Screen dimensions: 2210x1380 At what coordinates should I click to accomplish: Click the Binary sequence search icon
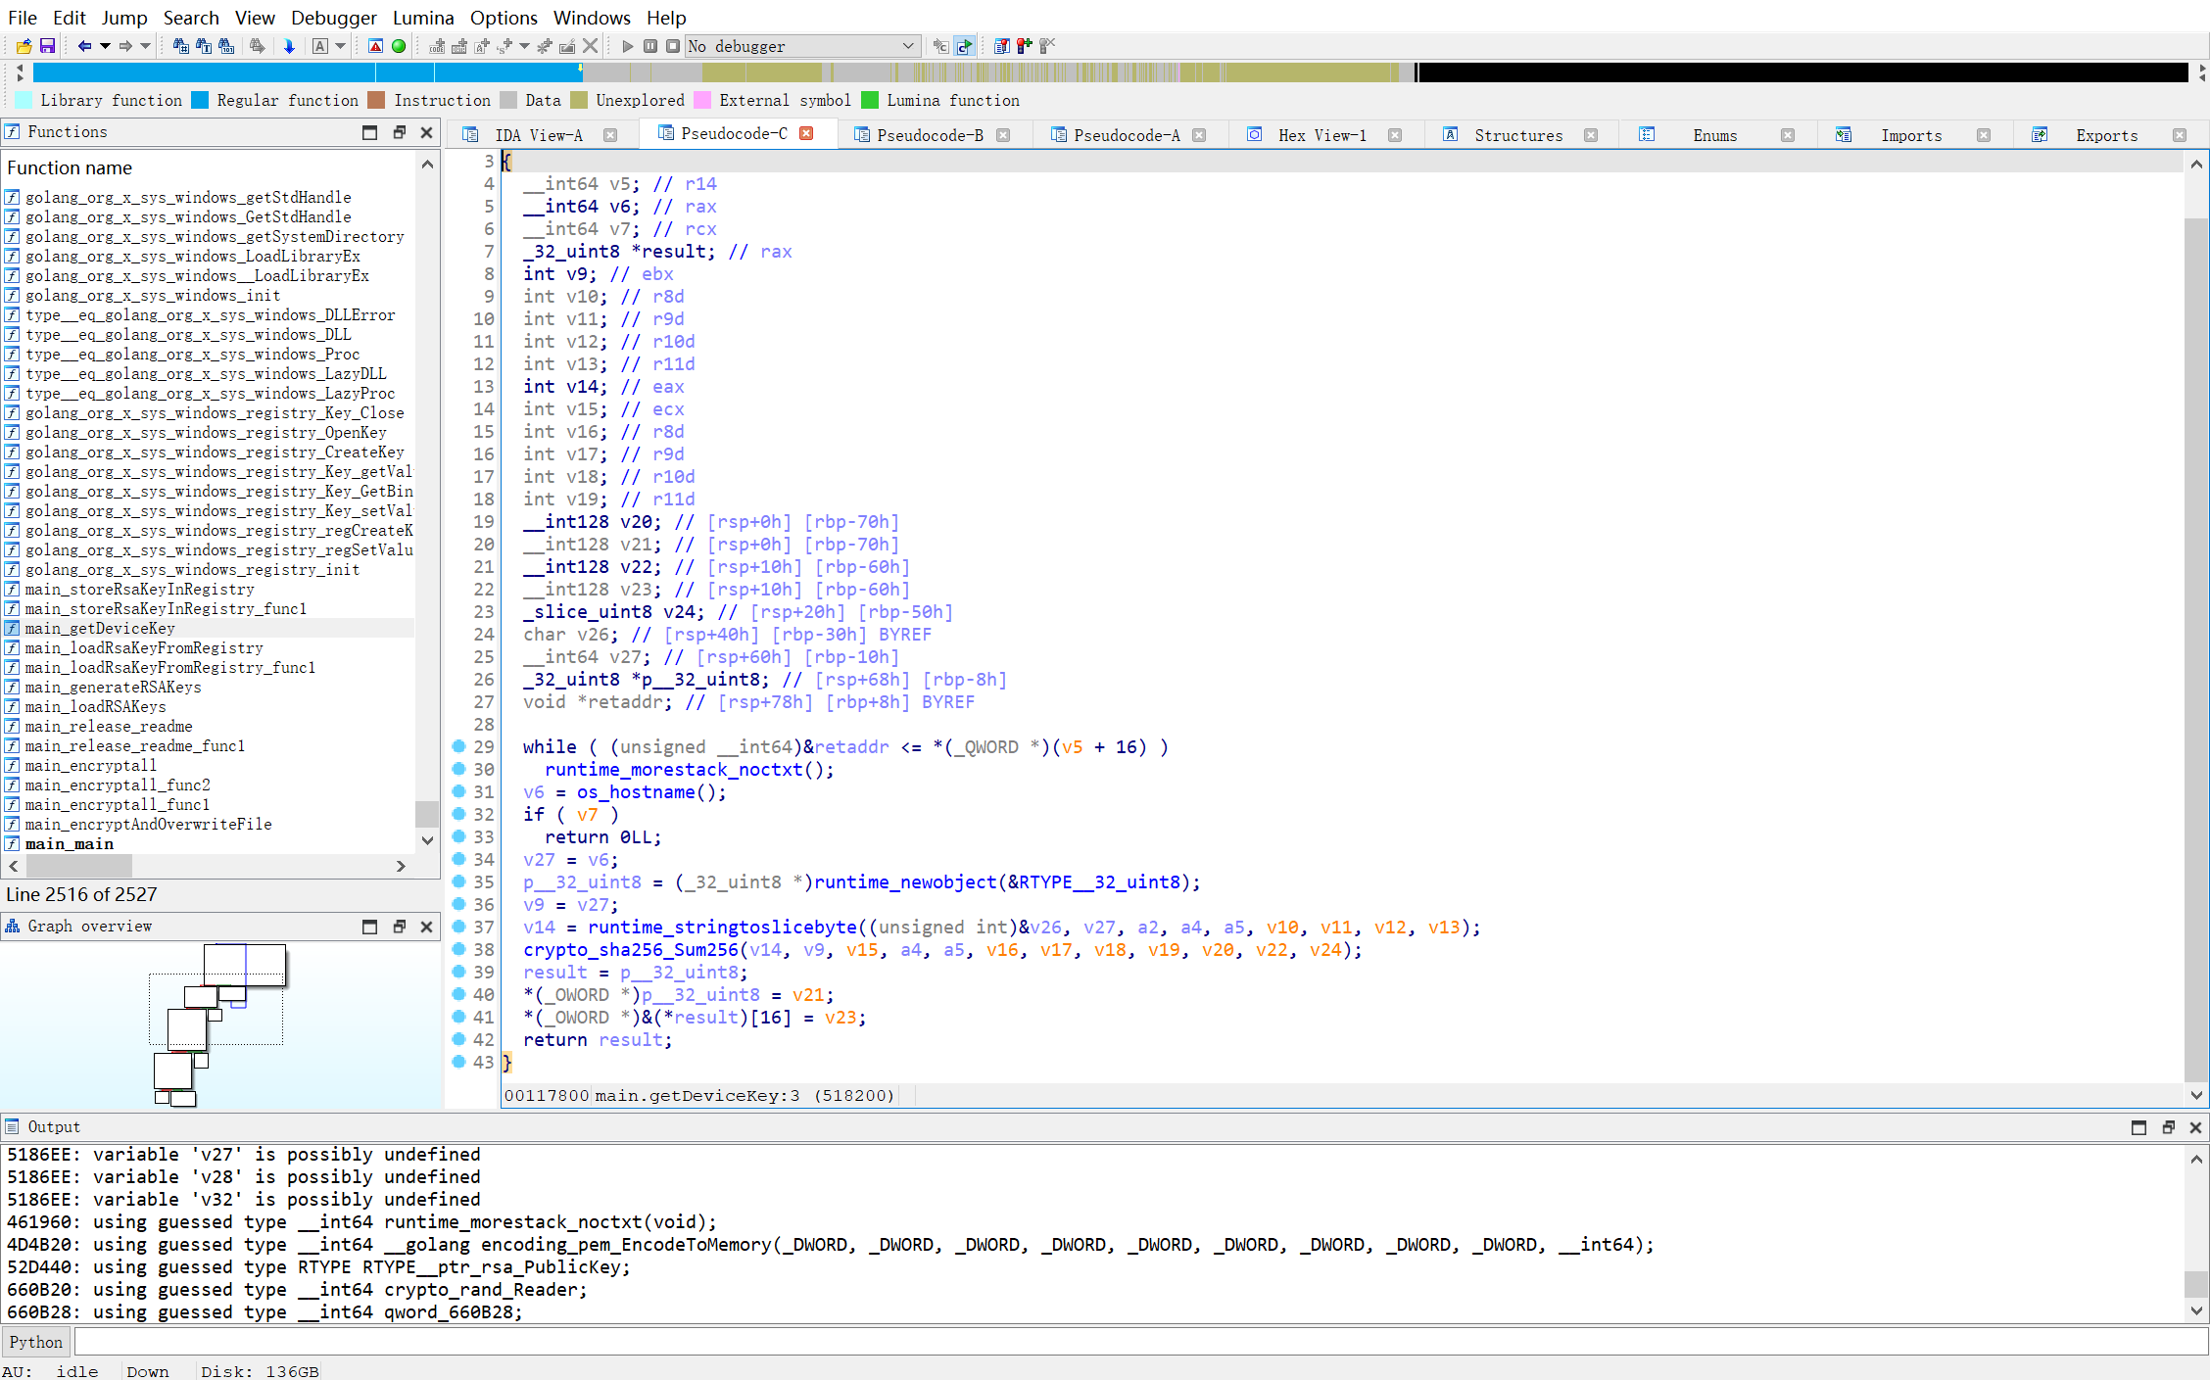[x=226, y=46]
